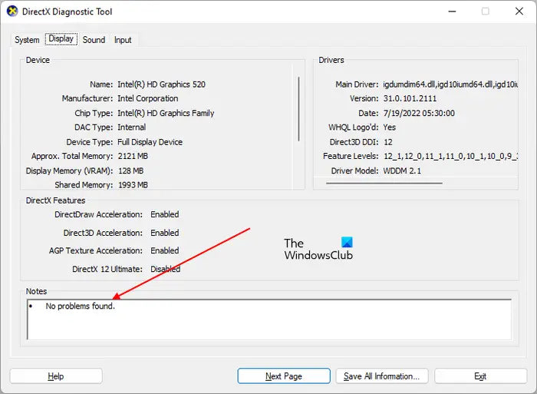Go to the Input tab

point(123,40)
